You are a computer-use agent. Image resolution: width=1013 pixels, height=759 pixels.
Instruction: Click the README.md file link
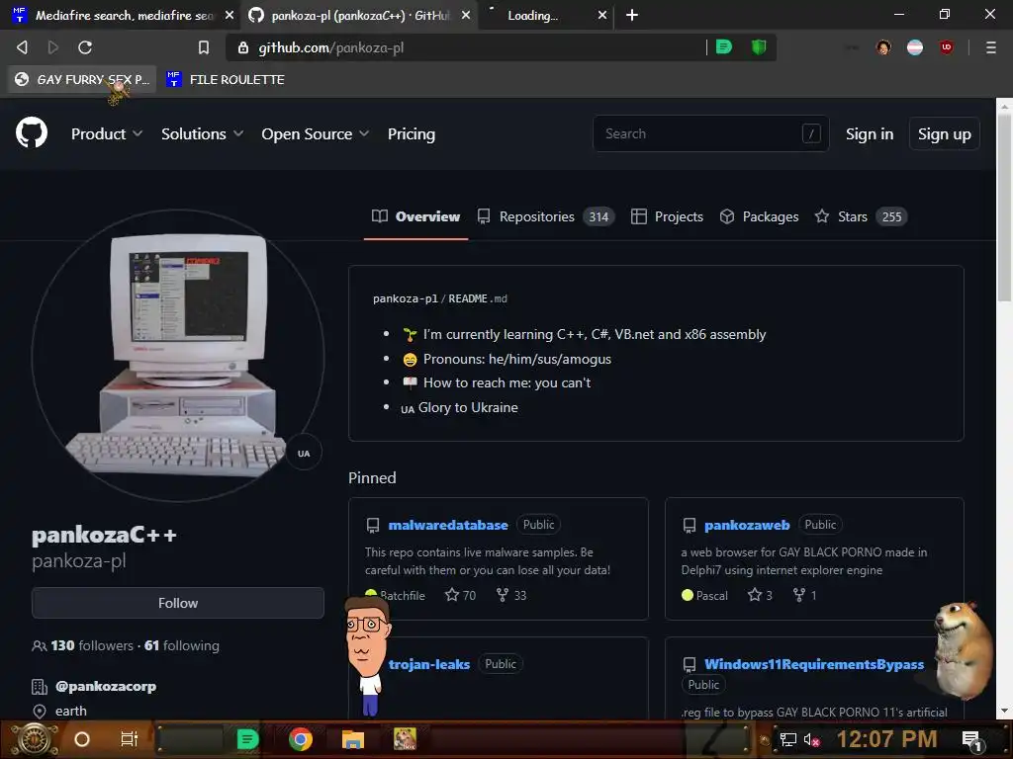[x=478, y=298]
